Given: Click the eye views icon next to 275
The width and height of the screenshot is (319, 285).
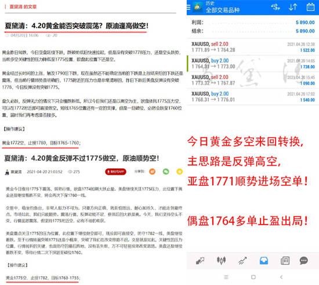Looking at the screenshot, I should tap(70, 172).
